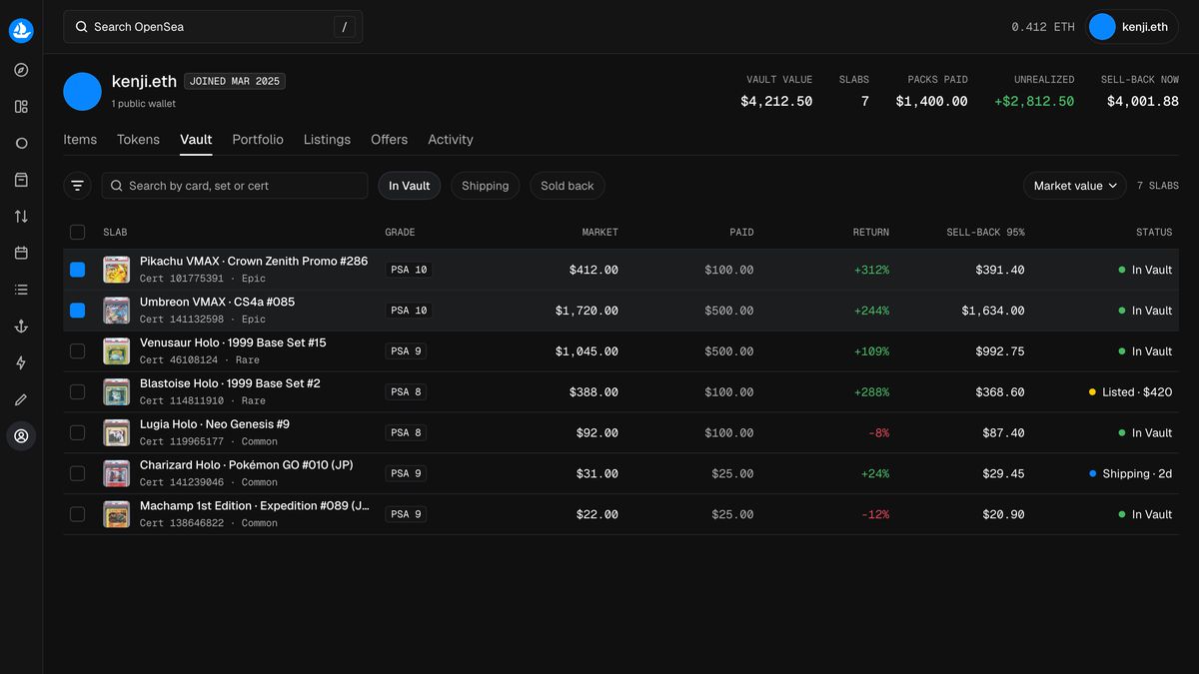Check the Blastoise Holo row checkbox
The width and height of the screenshot is (1199, 674).
pyautogui.click(x=77, y=392)
